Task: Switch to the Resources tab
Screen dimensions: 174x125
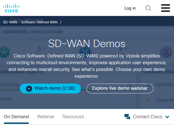Action: (x=73, y=117)
